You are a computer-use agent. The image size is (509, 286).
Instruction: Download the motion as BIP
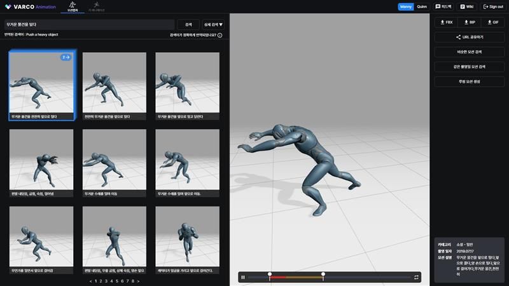coord(470,22)
